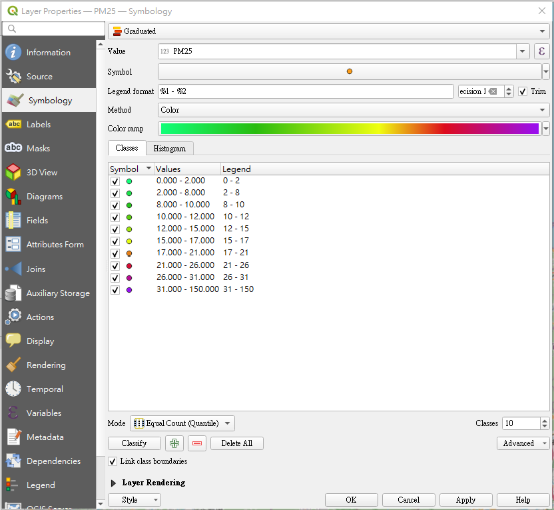
Task: Open the Labels section
Action: [x=49, y=125]
